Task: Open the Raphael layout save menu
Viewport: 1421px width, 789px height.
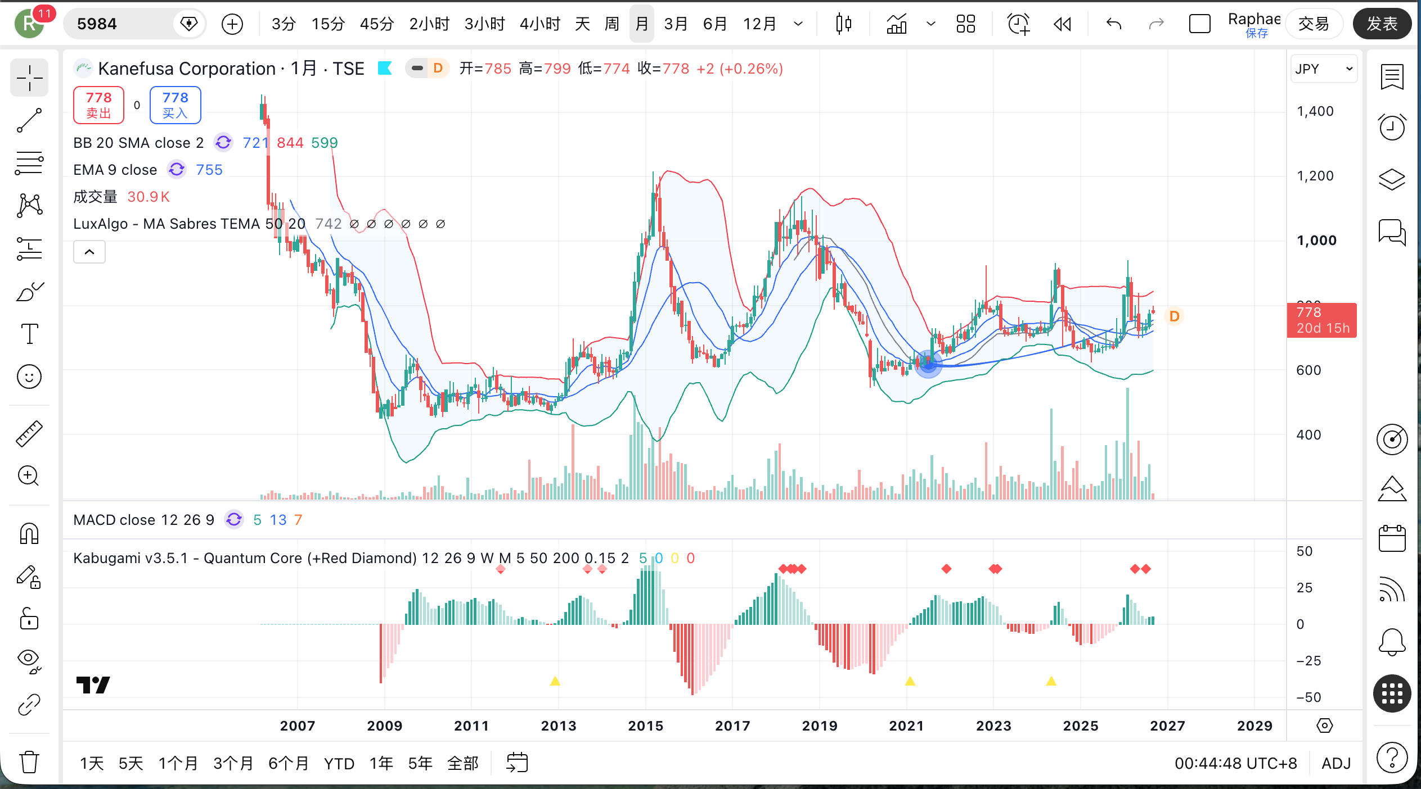Action: [1254, 25]
